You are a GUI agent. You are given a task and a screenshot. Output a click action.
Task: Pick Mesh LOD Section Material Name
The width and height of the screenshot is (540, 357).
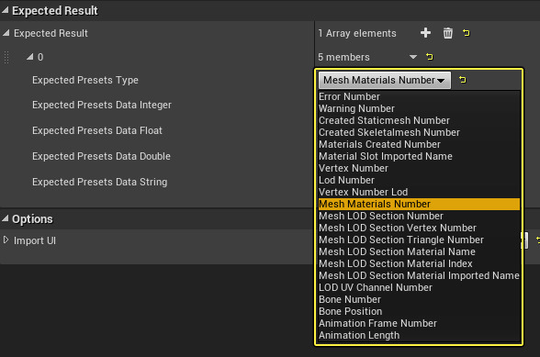click(419, 252)
